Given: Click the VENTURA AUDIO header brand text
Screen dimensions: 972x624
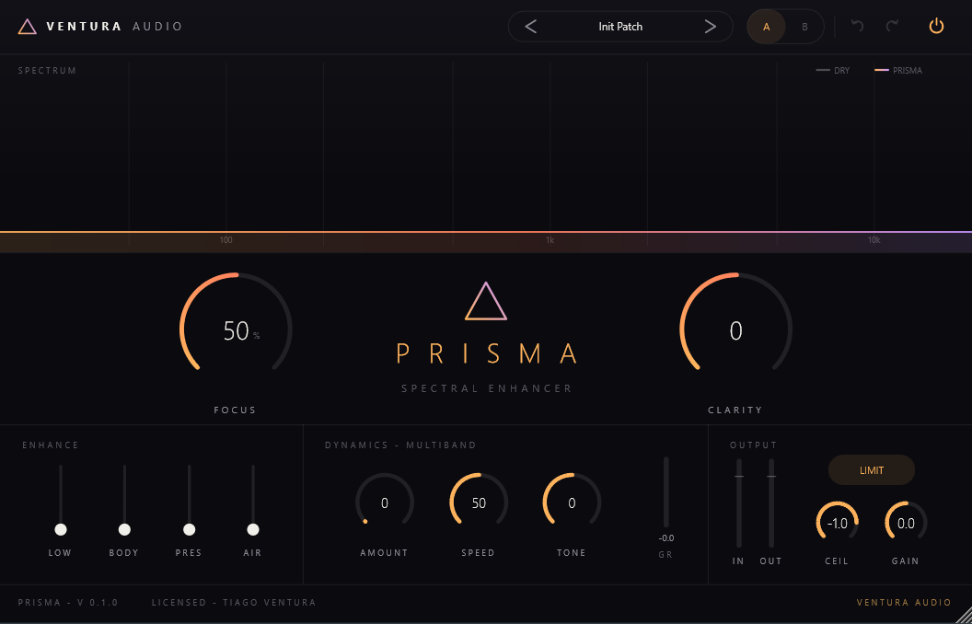Looking at the screenshot, I should pos(115,27).
